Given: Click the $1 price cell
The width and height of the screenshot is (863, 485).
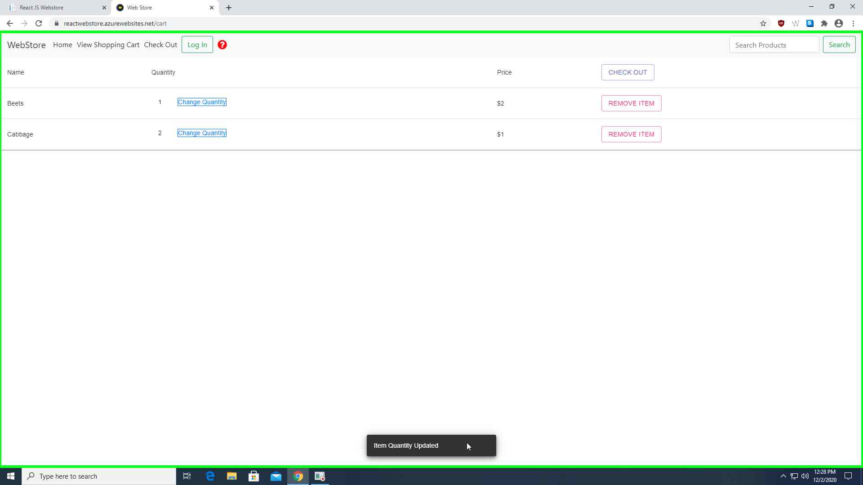Looking at the screenshot, I should click(x=500, y=134).
